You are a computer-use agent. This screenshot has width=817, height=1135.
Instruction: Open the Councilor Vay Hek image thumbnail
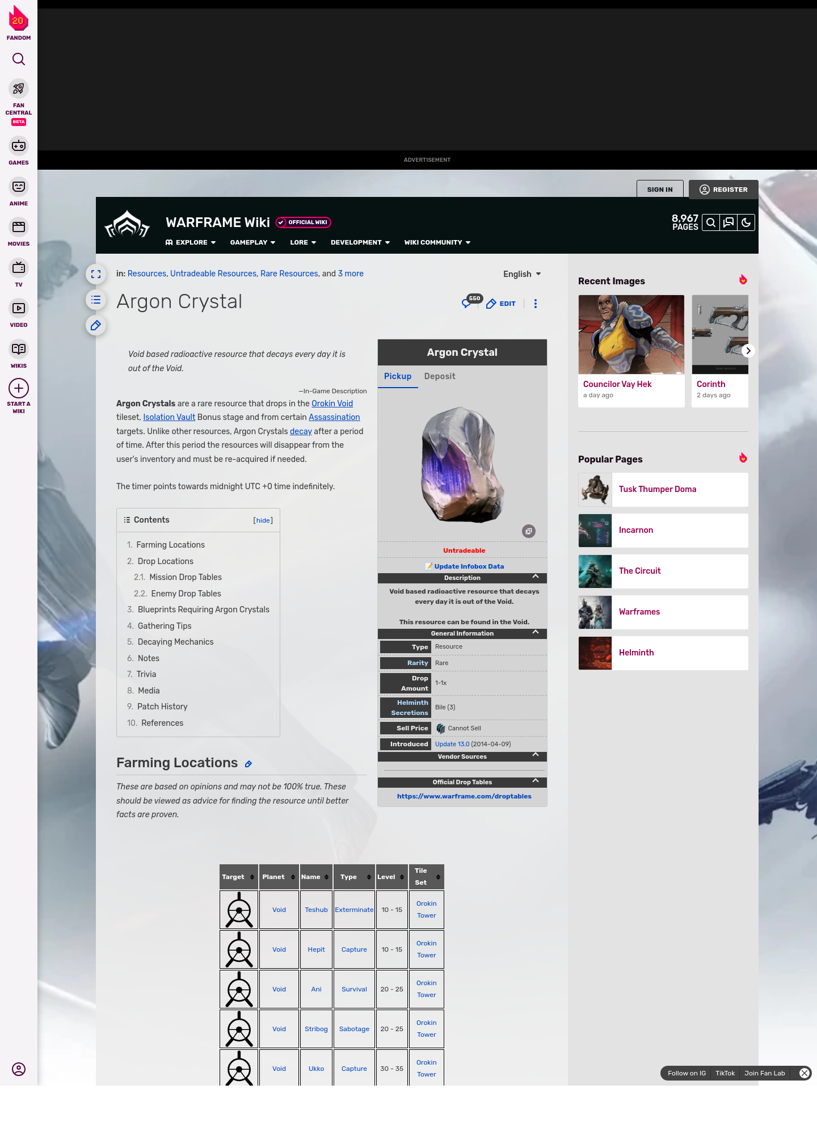coord(631,334)
